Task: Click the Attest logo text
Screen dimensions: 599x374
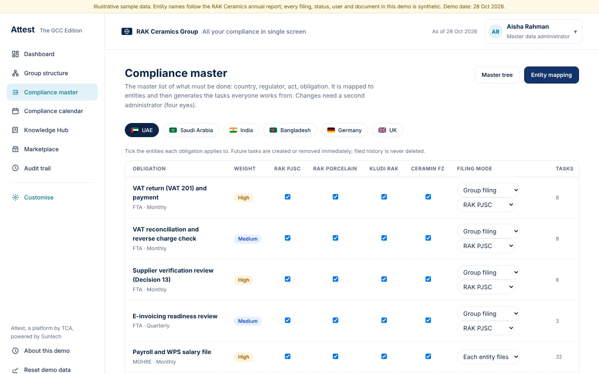Action: tap(23, 30)
